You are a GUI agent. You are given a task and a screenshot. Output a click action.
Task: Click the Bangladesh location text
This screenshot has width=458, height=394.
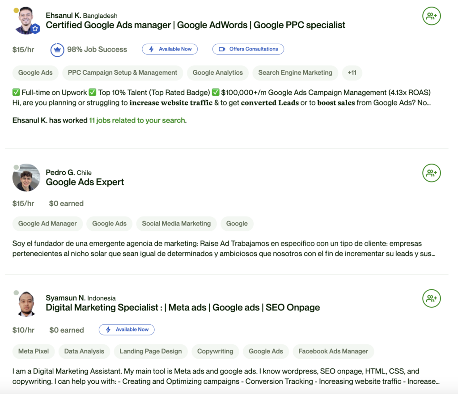(100, 16)
